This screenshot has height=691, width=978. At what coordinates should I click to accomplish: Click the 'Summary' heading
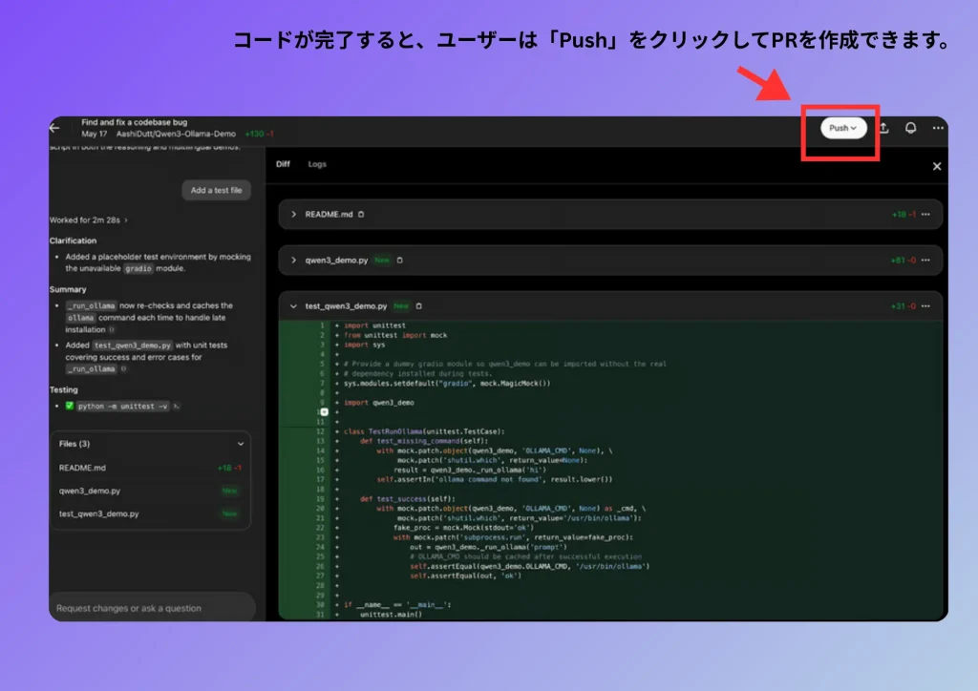point(68,290)
